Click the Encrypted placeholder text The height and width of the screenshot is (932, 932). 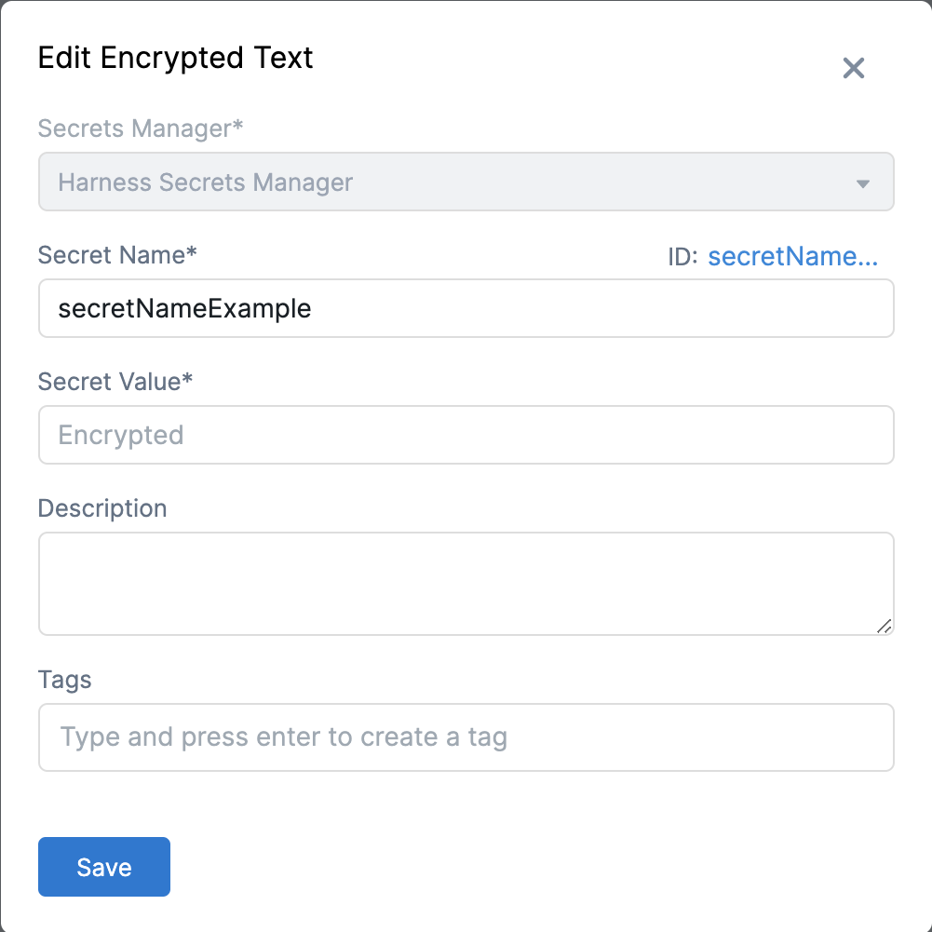[121, 435]
